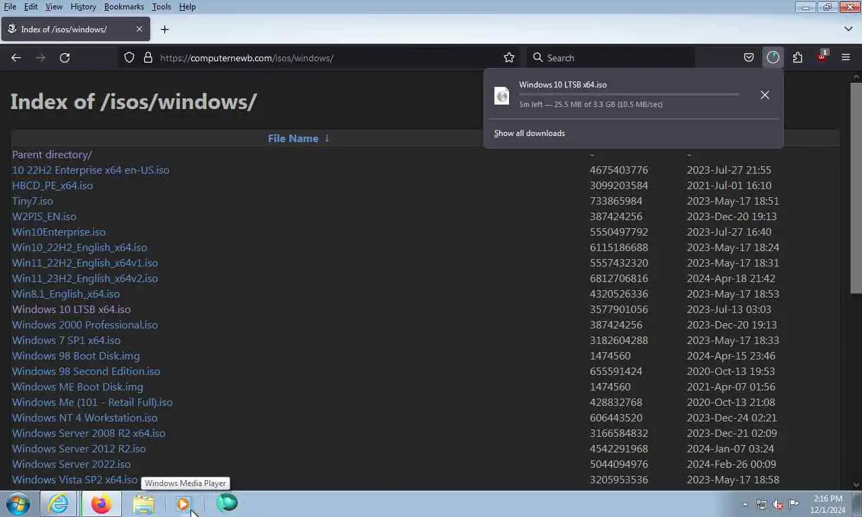Download Win11_23H2_English_x64v2.iso
862x517 pixels.
[85, 278]
